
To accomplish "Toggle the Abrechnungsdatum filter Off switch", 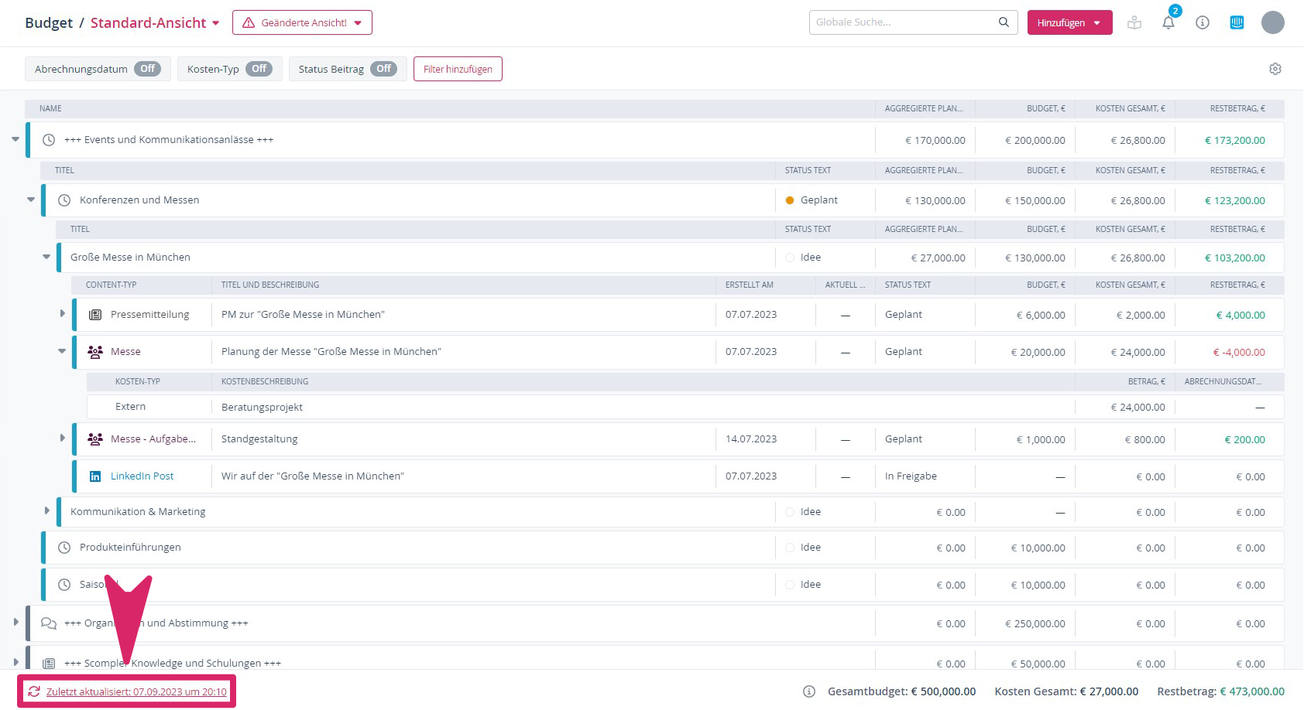I will (x=147, y=69).
